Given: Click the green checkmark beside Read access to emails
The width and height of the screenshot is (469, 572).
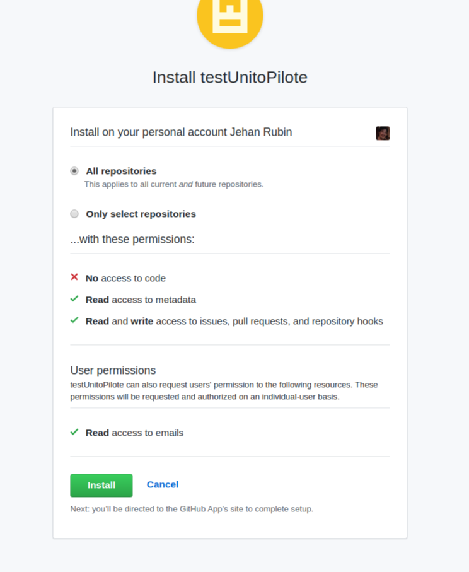Looking at the screenshot, I should (74, 432).
